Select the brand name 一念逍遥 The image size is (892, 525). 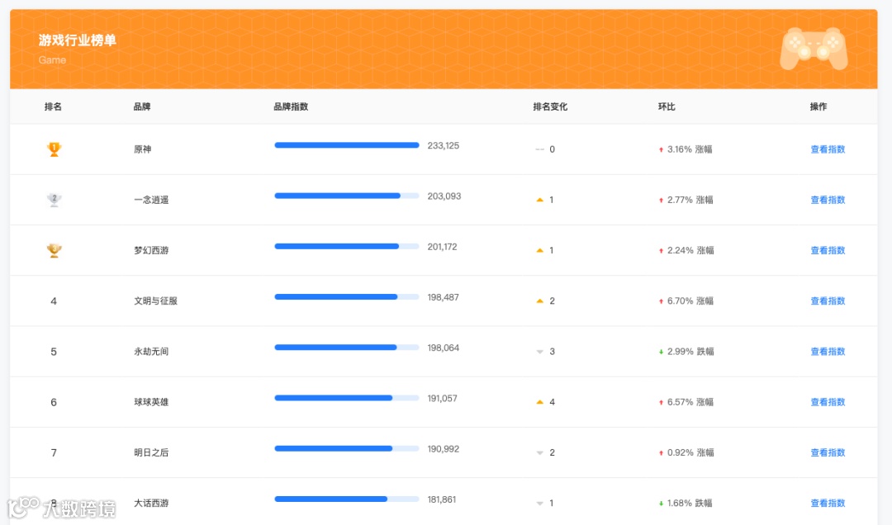pos(151,201)
